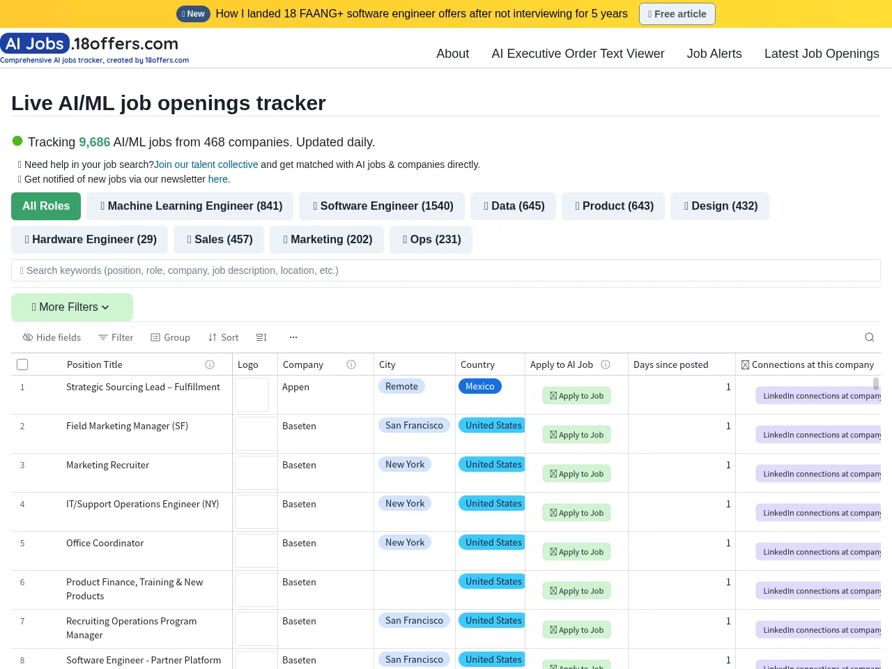Apply to Field Marketing Manager (SF) job
Viewport: 892px width, 669px height.
click(x=577, y=435)
